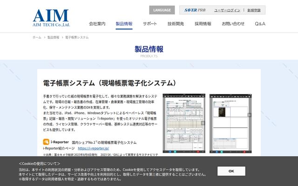
Task: Open the 新規登録 link
Action: coord(254,10)
